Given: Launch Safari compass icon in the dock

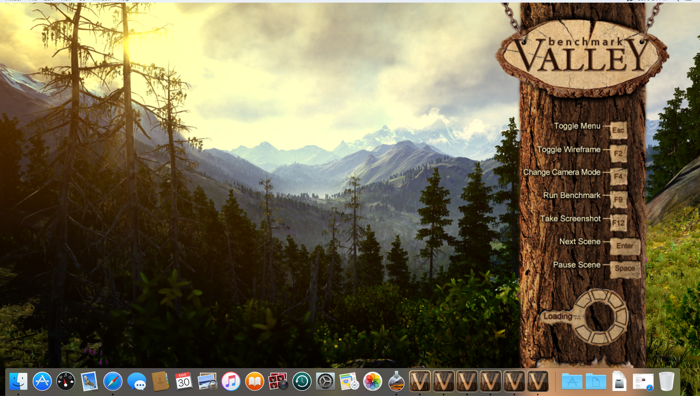Looking at the screenshot, I should click(113, 381).
